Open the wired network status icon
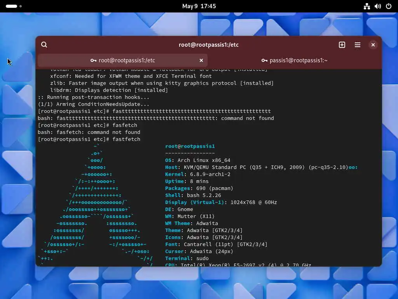 367,6
